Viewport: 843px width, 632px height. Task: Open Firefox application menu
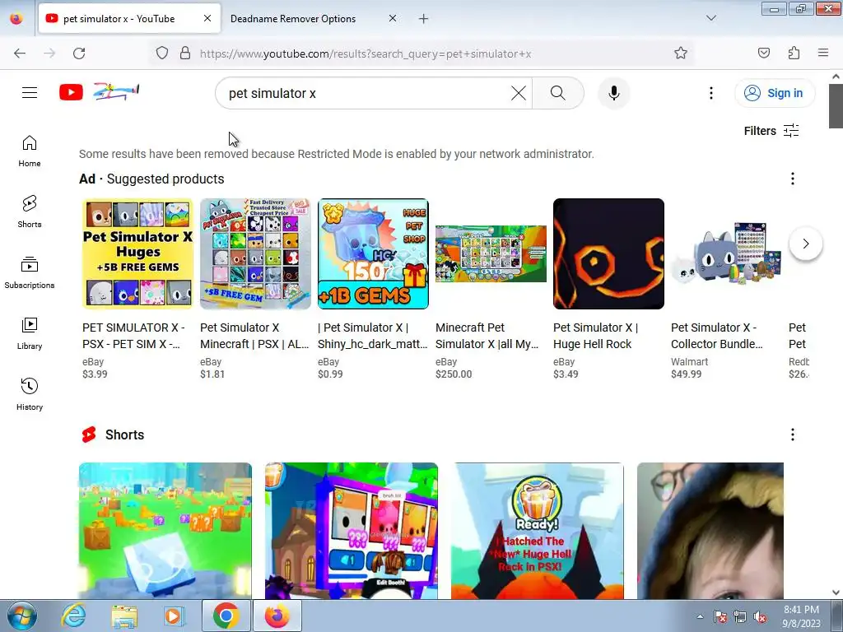pyautogui.click(x=823, y=53)
